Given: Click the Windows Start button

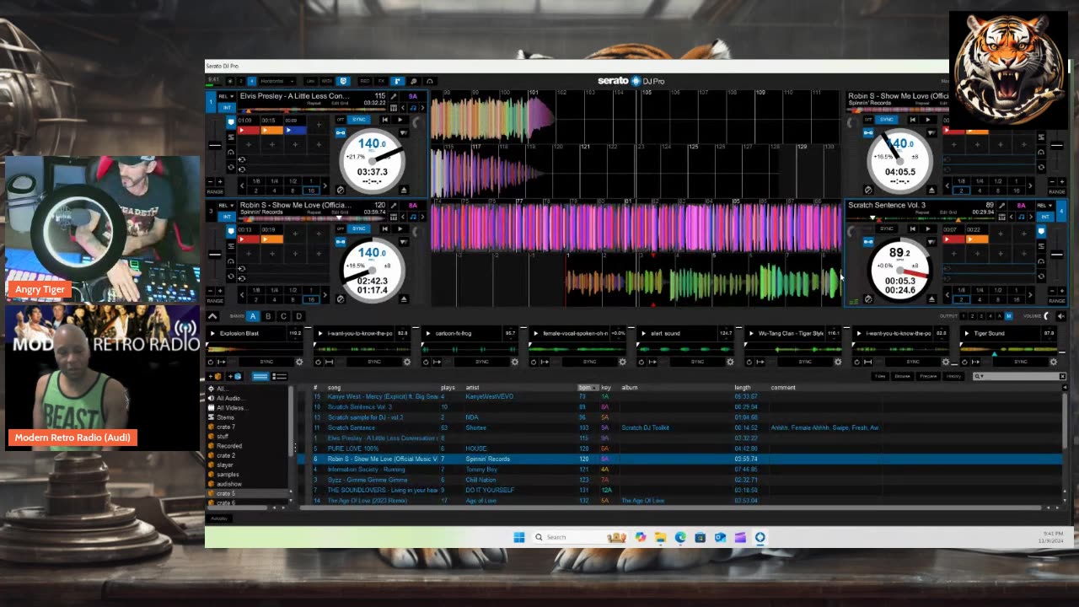Looking at the screenshot, I should pyautogui.click(x=519, y=537).
